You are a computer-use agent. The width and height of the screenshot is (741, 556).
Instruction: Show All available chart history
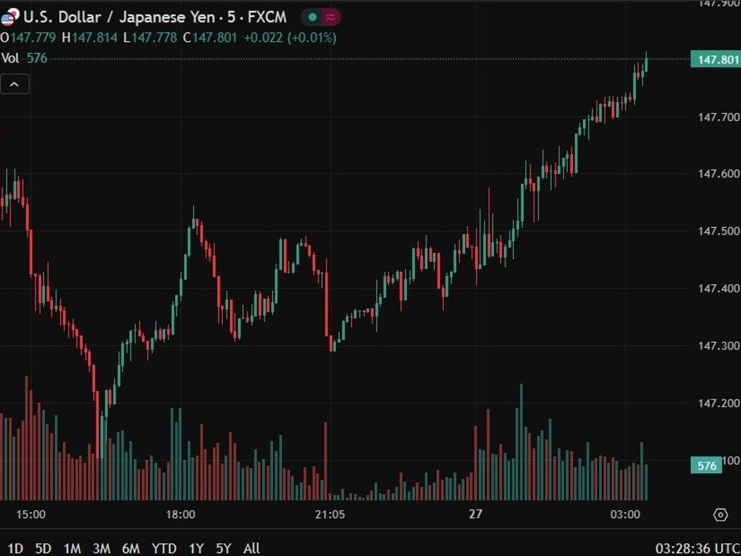click(x=252, y=548)
